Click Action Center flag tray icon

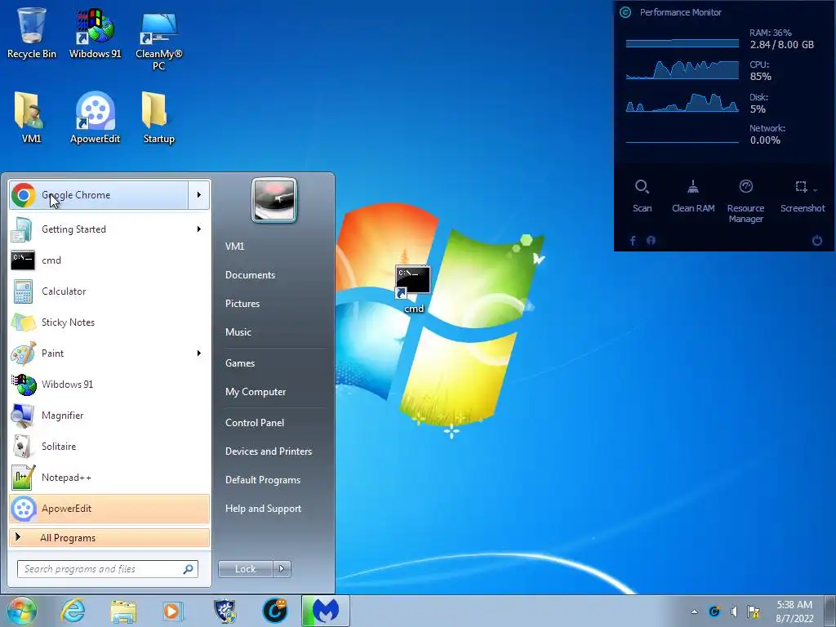[x=754, y=611]
